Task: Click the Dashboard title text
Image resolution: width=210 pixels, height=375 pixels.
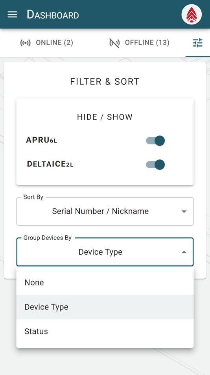Action: point(53,15)
